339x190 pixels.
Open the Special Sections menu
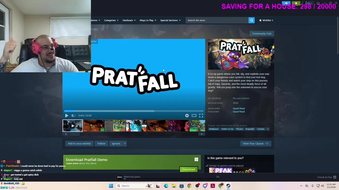[x=170, y=20]
